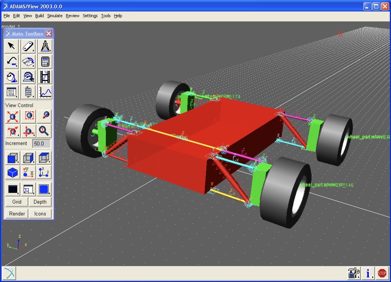Toggle Icons visibility
Viewport: 391px width, 282px height.
click(40, 214)
